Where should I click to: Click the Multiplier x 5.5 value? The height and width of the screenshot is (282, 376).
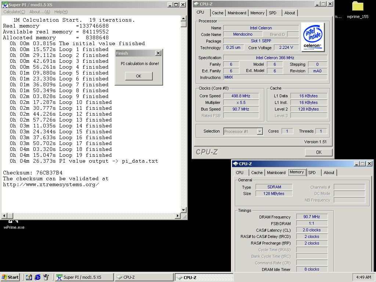click(x=241, y=102)
